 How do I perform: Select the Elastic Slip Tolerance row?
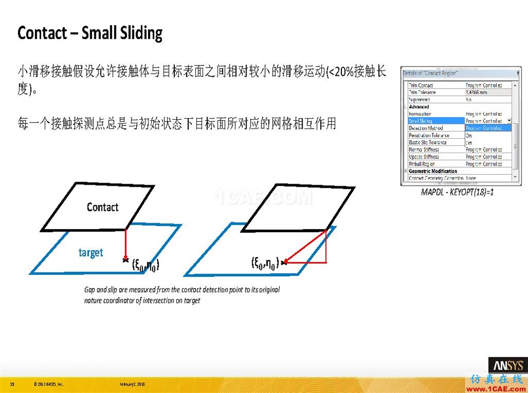tap(436, 142)
